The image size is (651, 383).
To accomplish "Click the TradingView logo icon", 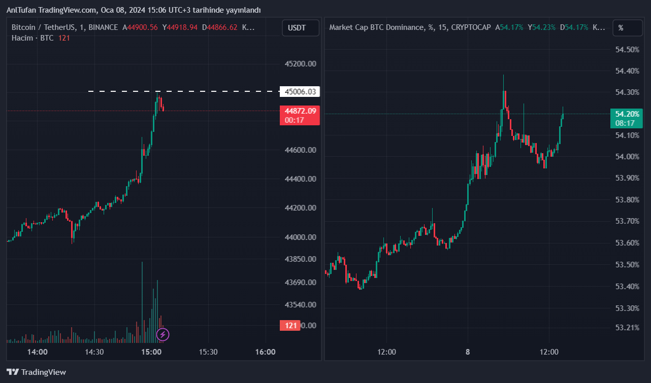I will tap(13, 372).
